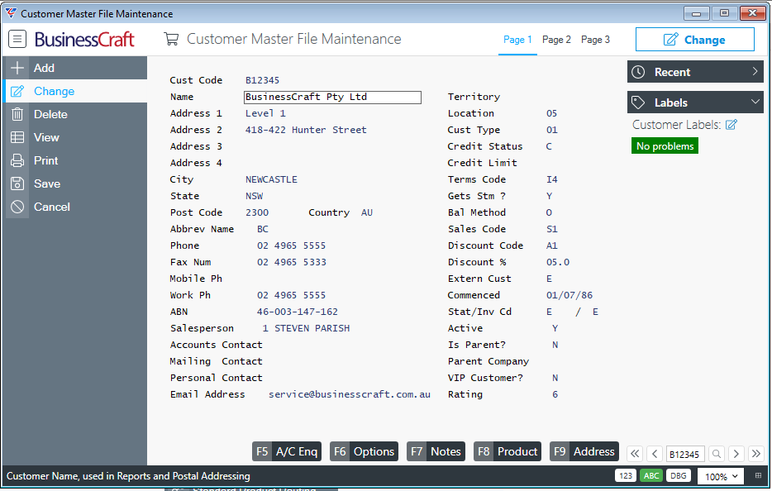This screenshot has height=491, width=772.
Task: Click the Commenced date 01/07/86
Action: click(569, 295)
